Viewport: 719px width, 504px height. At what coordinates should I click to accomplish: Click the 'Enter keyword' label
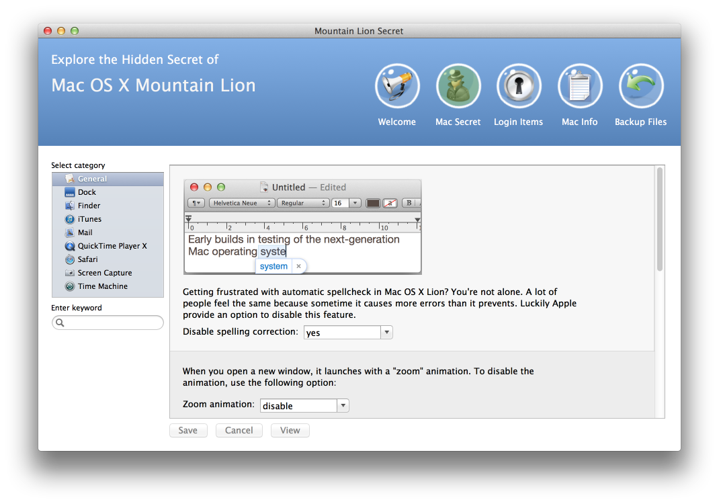pos(77,308)
